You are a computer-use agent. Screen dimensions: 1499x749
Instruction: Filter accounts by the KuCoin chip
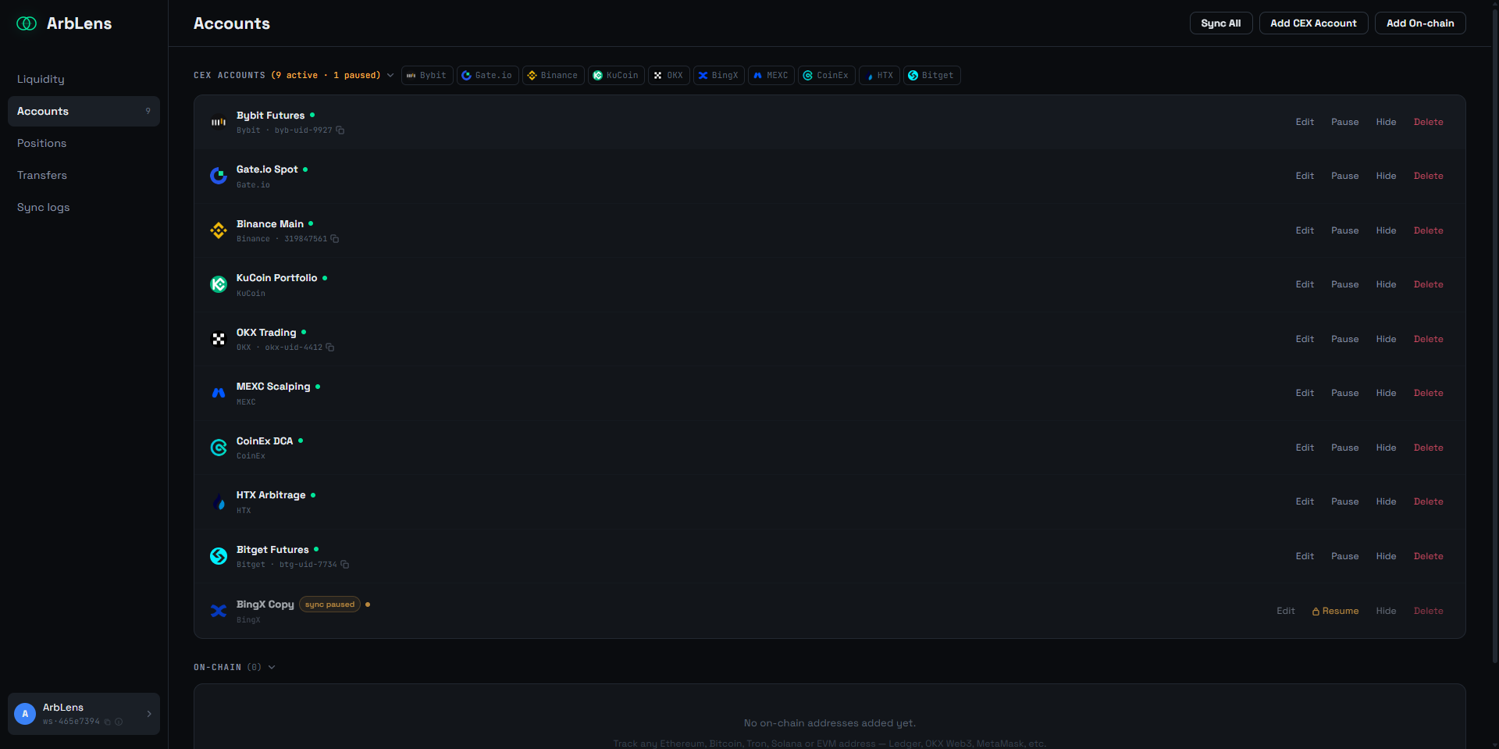pos(616,76)
